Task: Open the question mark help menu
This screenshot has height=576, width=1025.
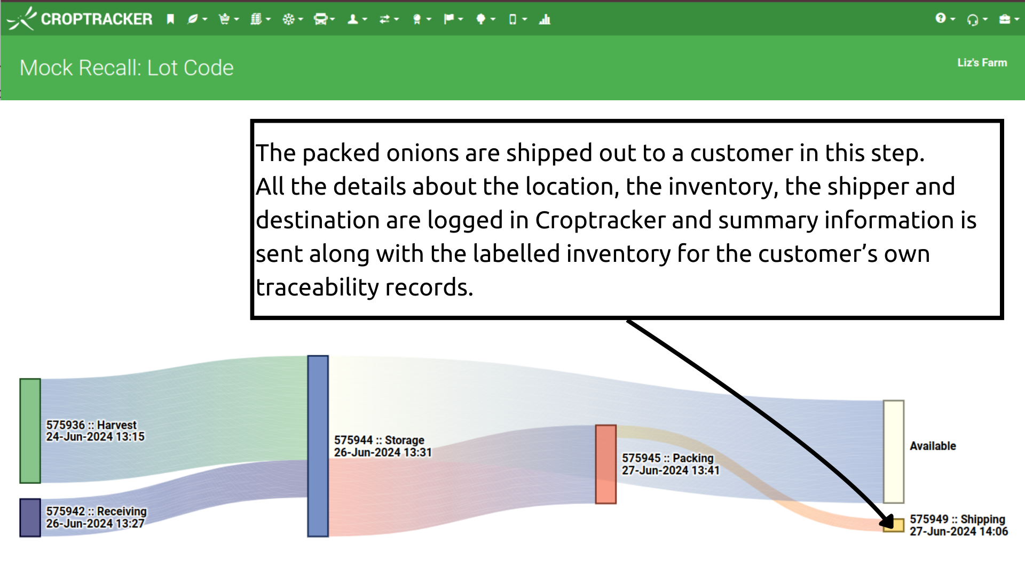Action: click(x=945, y=18)
